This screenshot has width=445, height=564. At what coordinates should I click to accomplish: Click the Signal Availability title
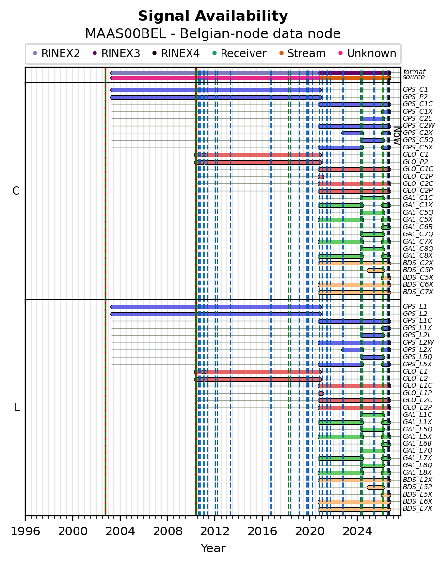(213, 16)
